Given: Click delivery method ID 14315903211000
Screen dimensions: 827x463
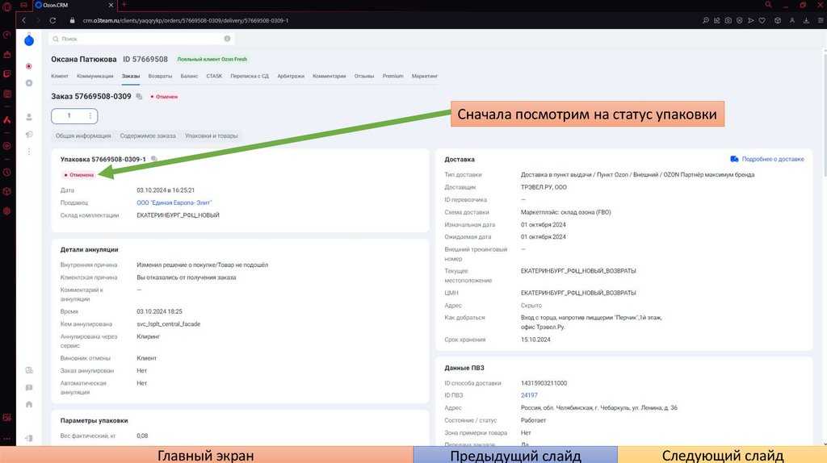Looking at the screenshot, I should pyautogui.click(x=544, y=383).
